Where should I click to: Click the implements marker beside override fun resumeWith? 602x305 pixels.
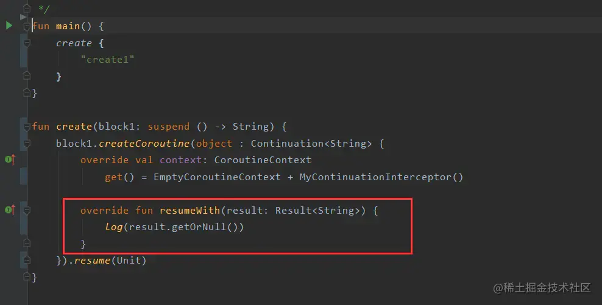point(10,210)
